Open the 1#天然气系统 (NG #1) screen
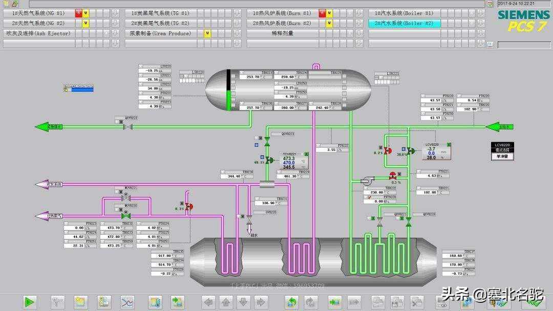Image resolution: width=553 pixels, height=311 pixels. pos(38,13)
